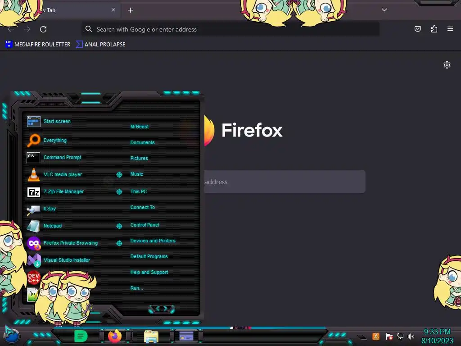This screenshot has height=346, width=461.
Task: Open the network tray icon
Action: pyautogui.click(x=400, y=336)
